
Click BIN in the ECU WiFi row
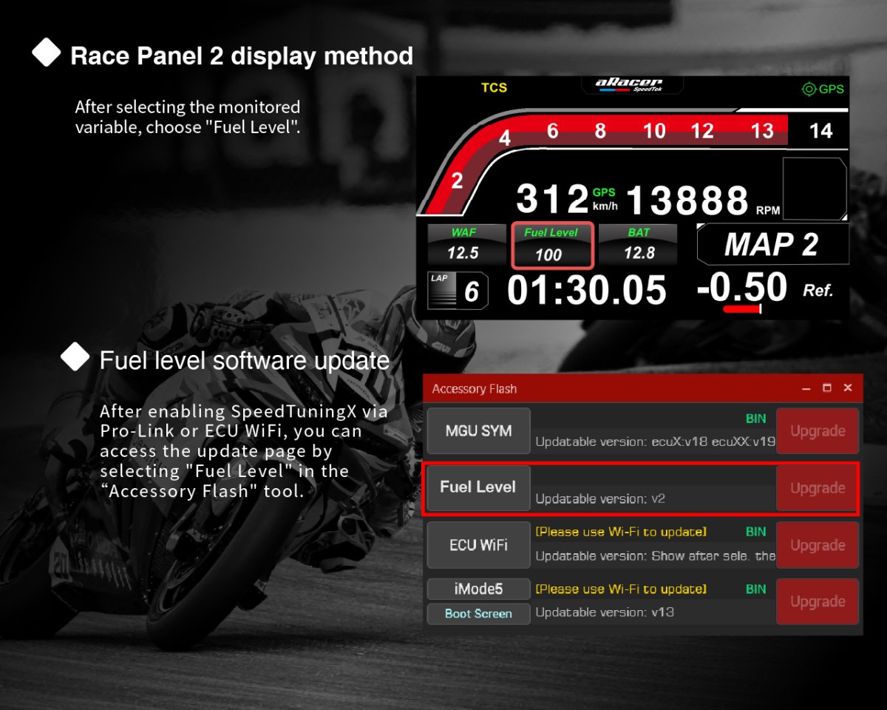pos(755,532)
